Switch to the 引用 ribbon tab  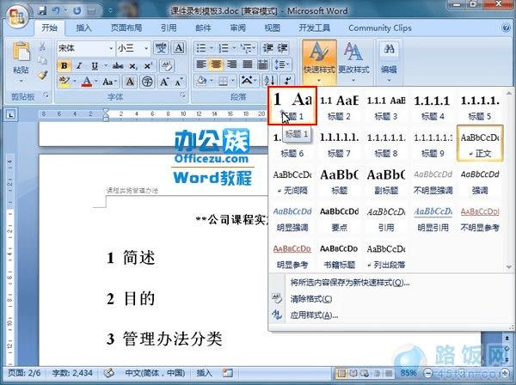click(x=169, y=28)
